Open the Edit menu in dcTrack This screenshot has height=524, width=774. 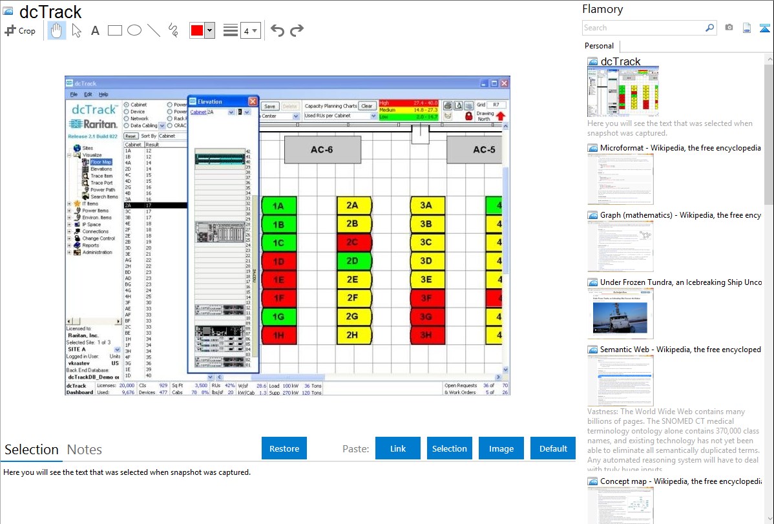pos(88,94)
